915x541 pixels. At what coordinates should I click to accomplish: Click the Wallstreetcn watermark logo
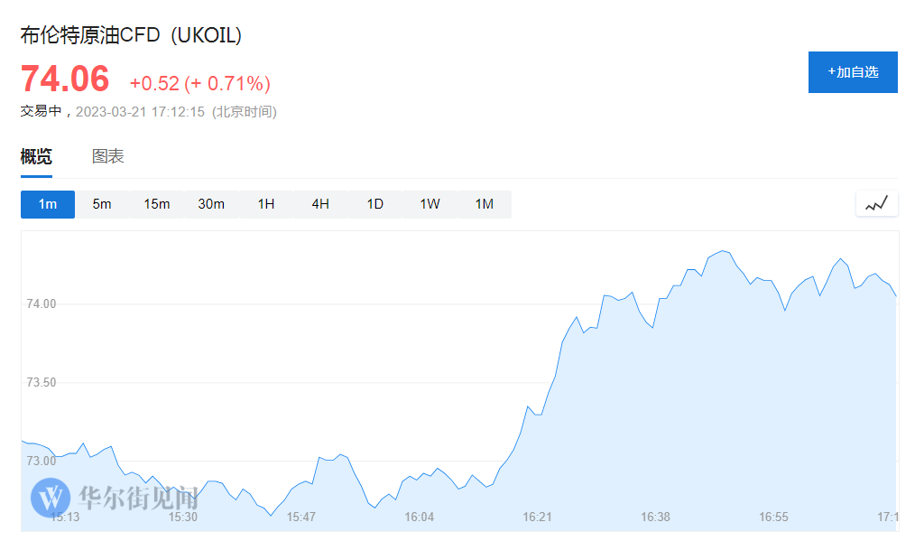pyautogui.click(x=115, y=497)
